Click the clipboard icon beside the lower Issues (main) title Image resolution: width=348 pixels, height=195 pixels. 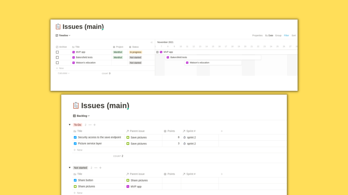[76, 106]
